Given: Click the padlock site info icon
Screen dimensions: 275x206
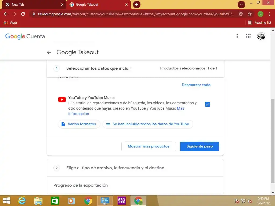Looking at the screenshot, I should [34, 14].
